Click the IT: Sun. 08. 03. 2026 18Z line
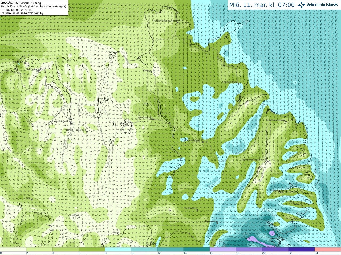This screenshot has height=255, width=341. point(17,10)
